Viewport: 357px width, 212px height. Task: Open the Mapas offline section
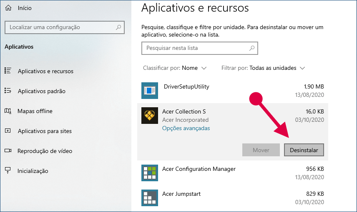[x=35, y=111]
